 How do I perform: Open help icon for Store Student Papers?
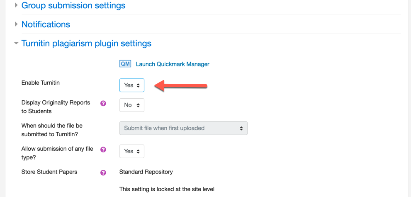103,173
